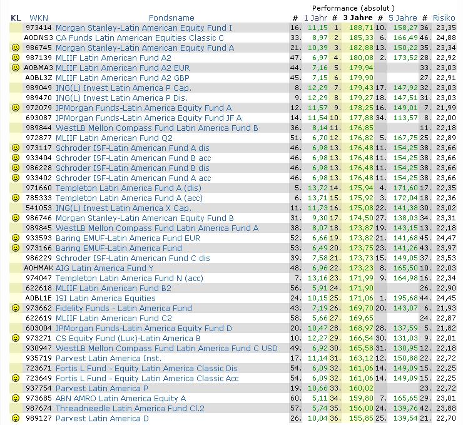Image resolution: width=463 pixels, height=425 pixels.
Task: Open Morgan Stanley-Latin American Equity Fund I
Action: tap(144, 28)
